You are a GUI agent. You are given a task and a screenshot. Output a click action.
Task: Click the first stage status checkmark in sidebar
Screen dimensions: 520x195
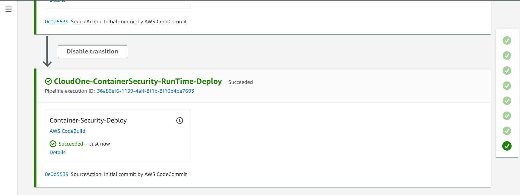[x=507, y=40]
